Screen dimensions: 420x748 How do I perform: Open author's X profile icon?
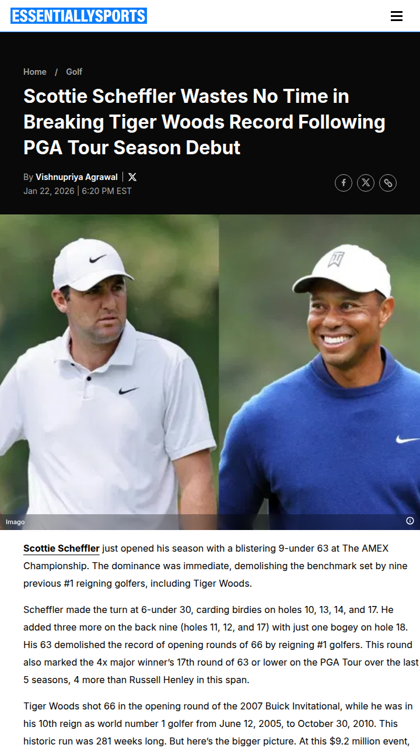click(132, 177)
